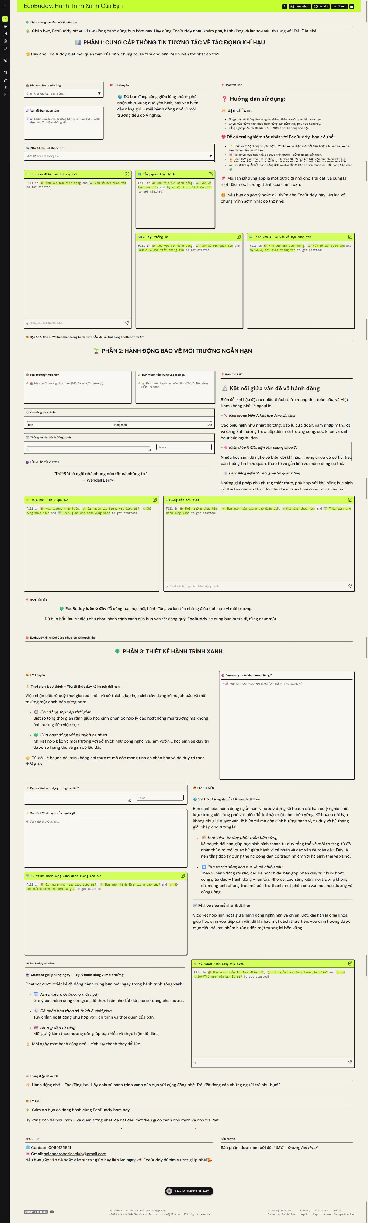Screen dimensions: 368x1223
Task: Open the hamburger menu in the sidebar
Action: [x=5, y=6]
